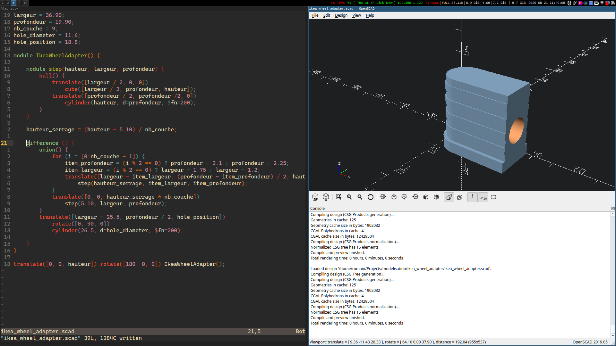Toggle Perspective projection mode
Image resolution: width=616 pixels, height=346 pixels.
tap(449, 197)
